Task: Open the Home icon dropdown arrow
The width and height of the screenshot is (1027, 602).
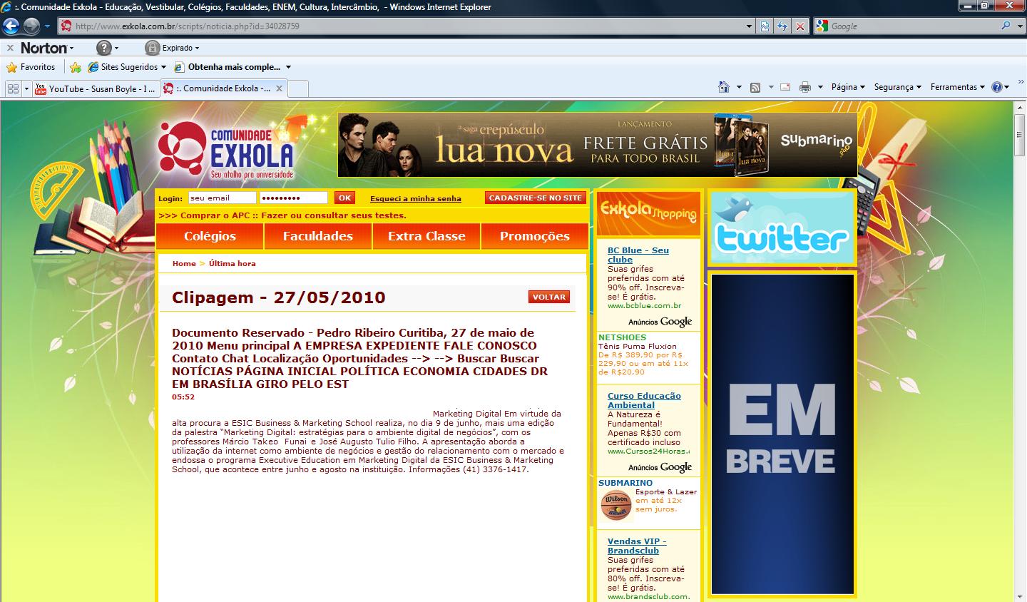Action: pos(739,87)
